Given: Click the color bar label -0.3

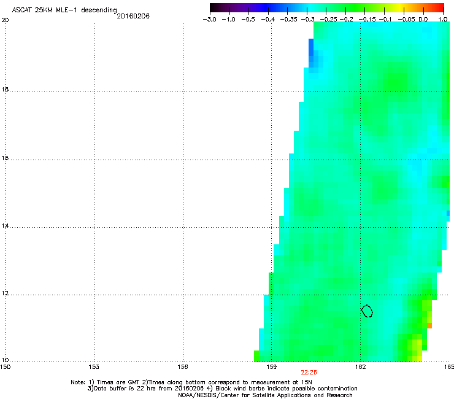Looking at the screenshot, I should click(307, 20).
